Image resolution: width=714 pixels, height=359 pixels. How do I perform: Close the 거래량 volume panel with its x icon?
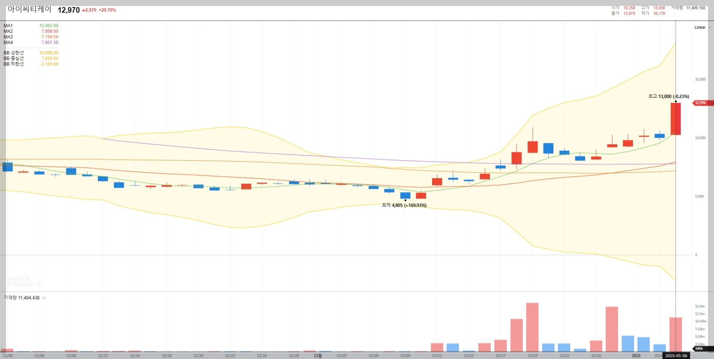click(44, 298)
